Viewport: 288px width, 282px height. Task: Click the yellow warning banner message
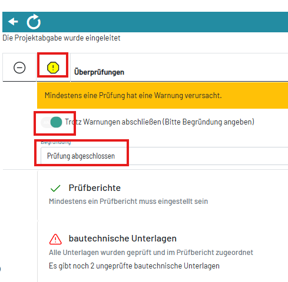tap(163, 96)
